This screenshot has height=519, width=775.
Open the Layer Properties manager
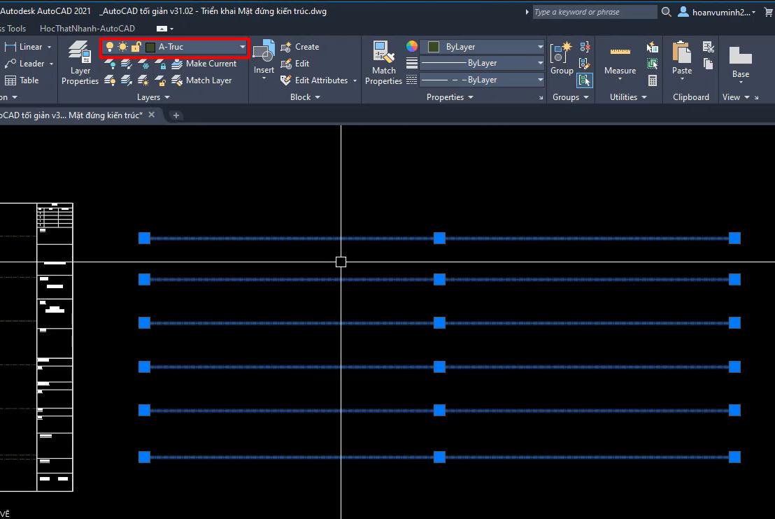coord(79,63)
